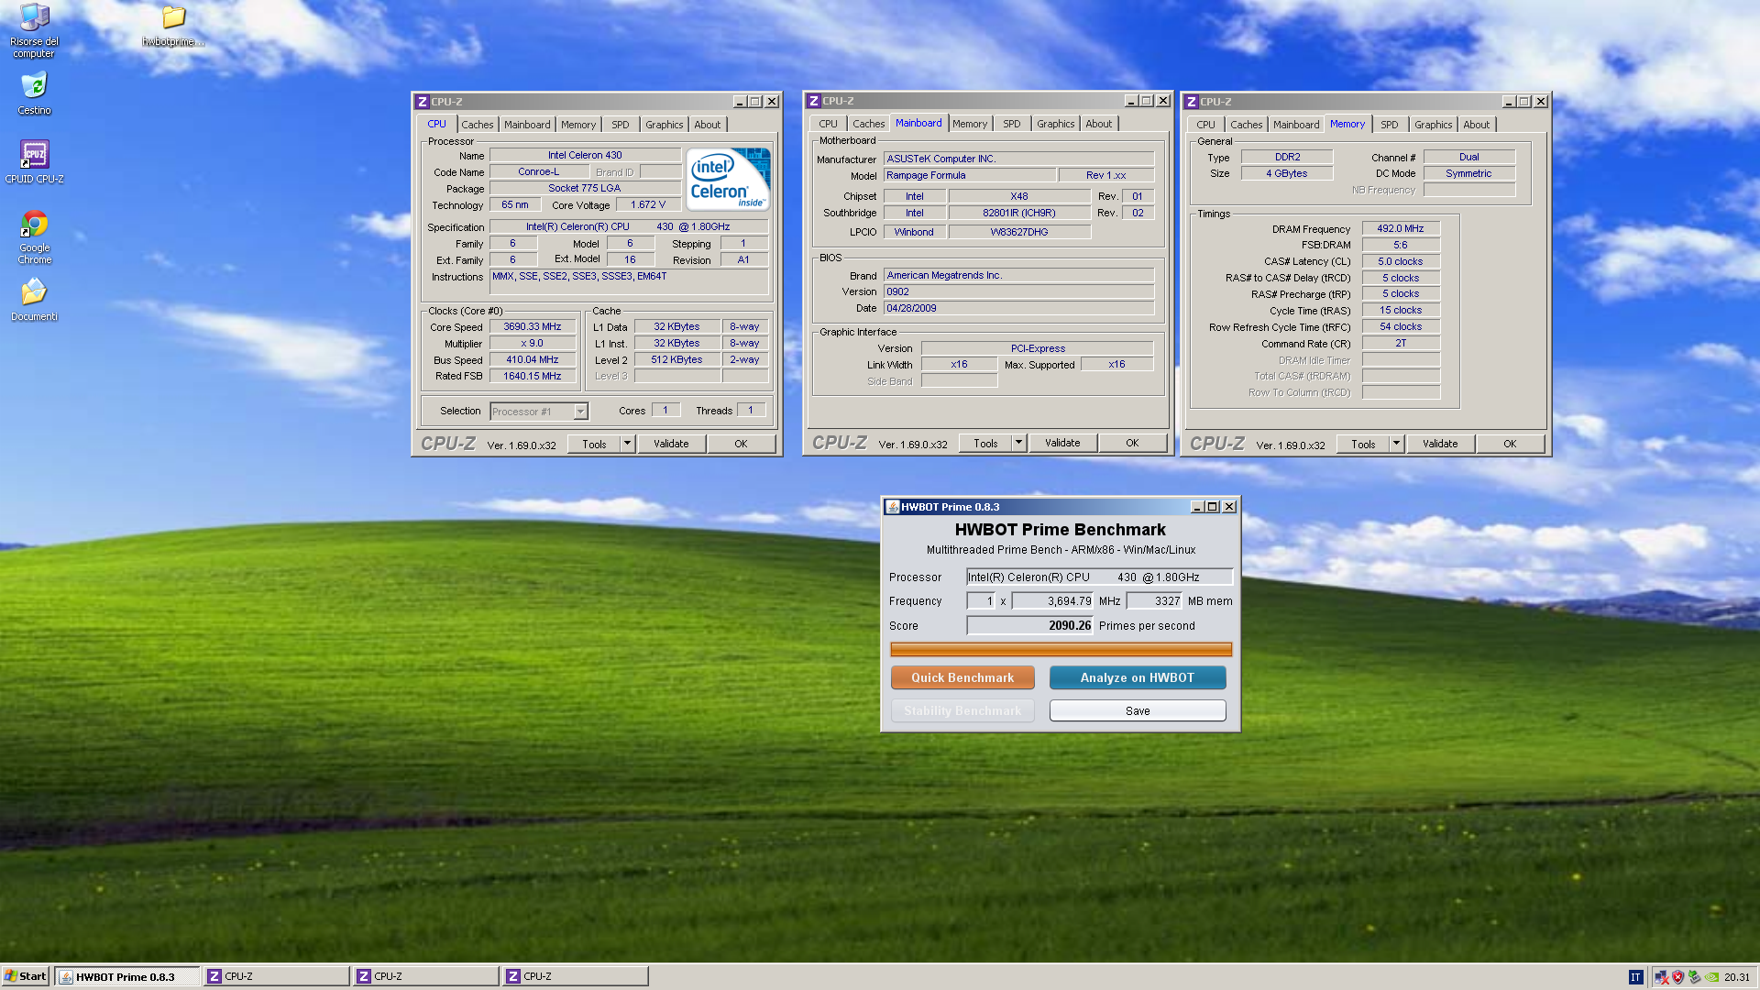Viewport: 1760px width, 990px height.
Task: Expand Tools dropdown arrow in right CPU-Z
Action: click(1396, 444)
